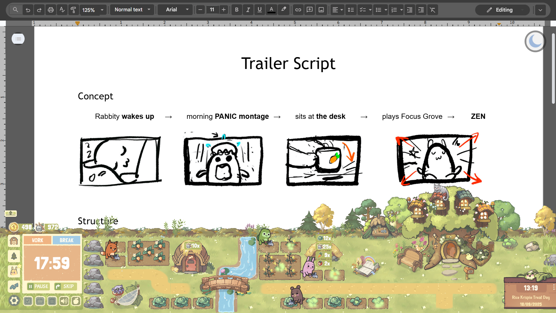Pause the focus timer
Screen dimensions: 556x313
tap(39, 286)
